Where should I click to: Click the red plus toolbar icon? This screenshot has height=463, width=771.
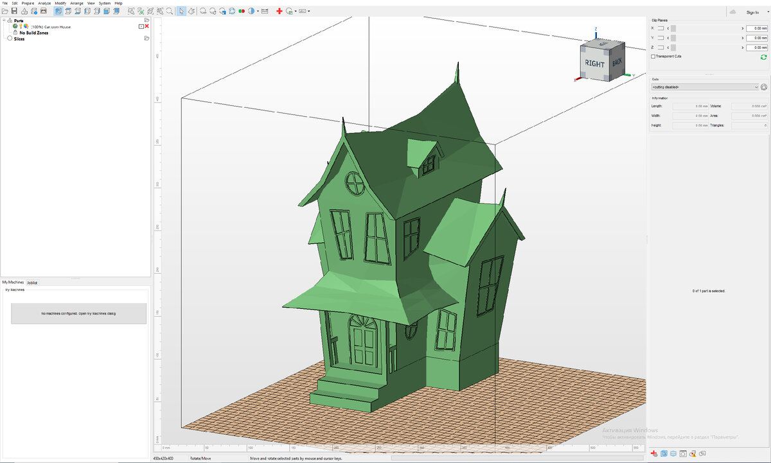[x=279, y=12]
